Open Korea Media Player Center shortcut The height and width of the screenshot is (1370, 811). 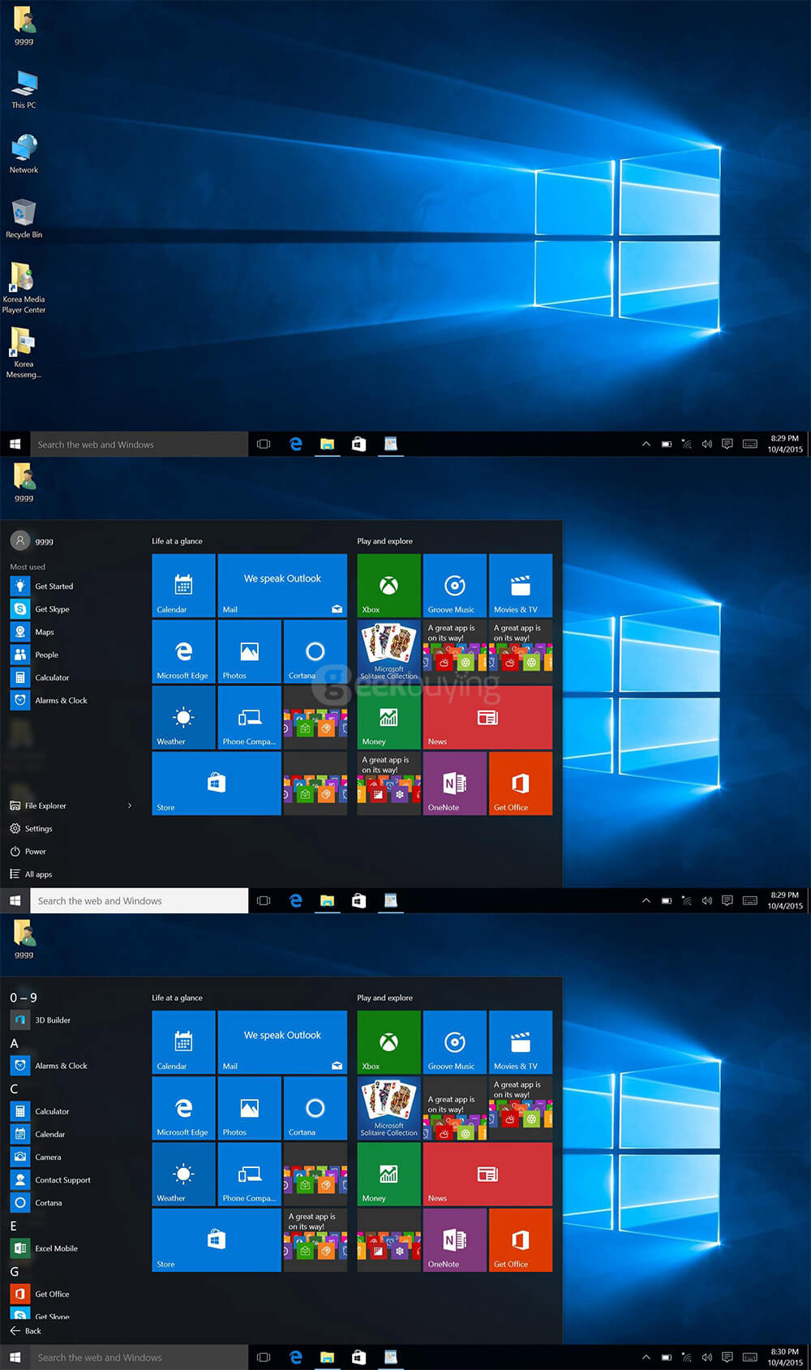point(24,288)
